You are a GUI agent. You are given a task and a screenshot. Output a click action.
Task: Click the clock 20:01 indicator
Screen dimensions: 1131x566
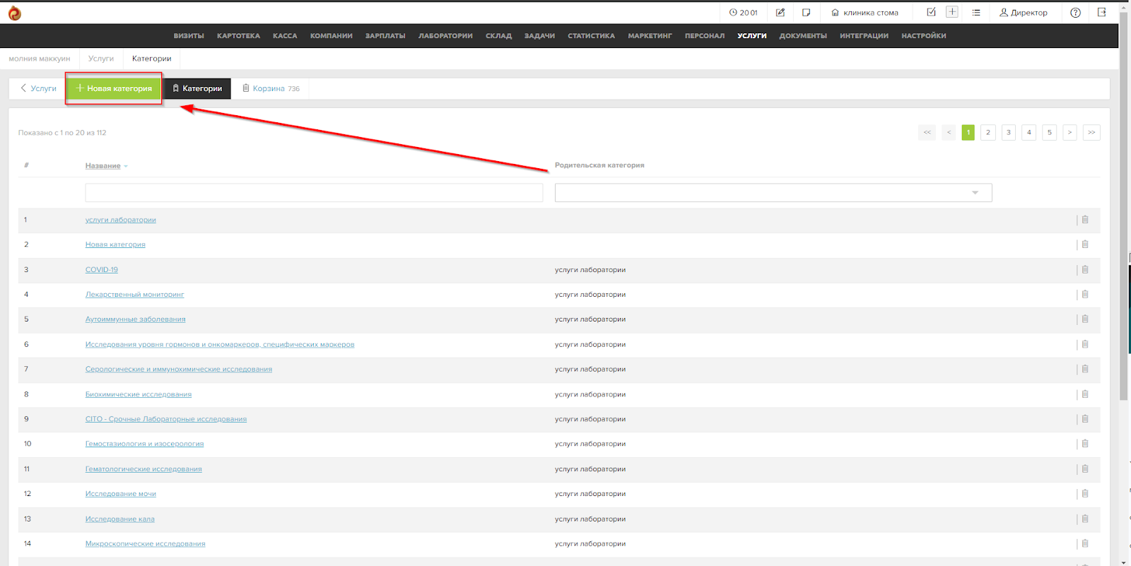point(744,13)
